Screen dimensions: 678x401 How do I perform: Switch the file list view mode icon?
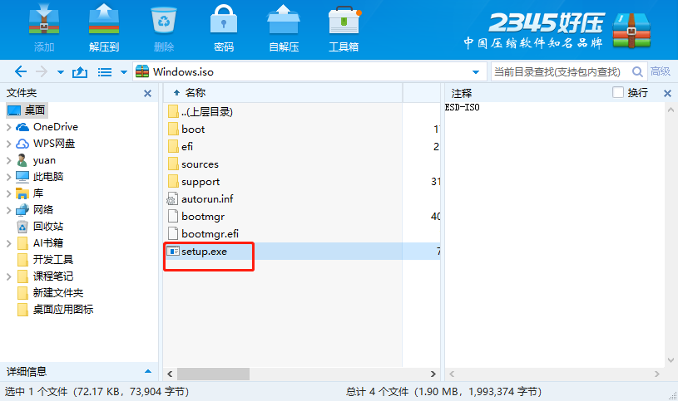coord(105,72)
